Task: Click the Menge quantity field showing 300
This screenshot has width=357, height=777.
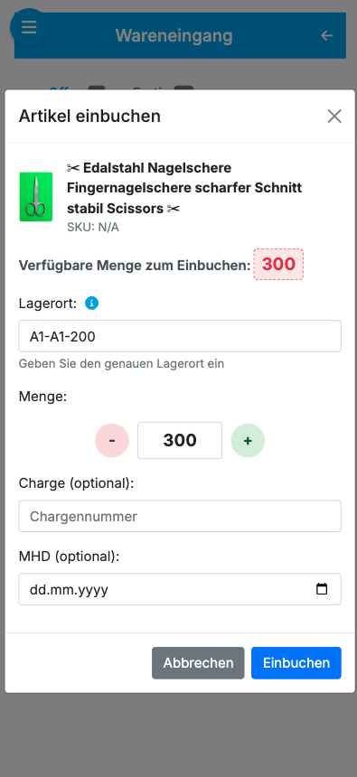Action: pyautogui.click(x=180, y=441)
